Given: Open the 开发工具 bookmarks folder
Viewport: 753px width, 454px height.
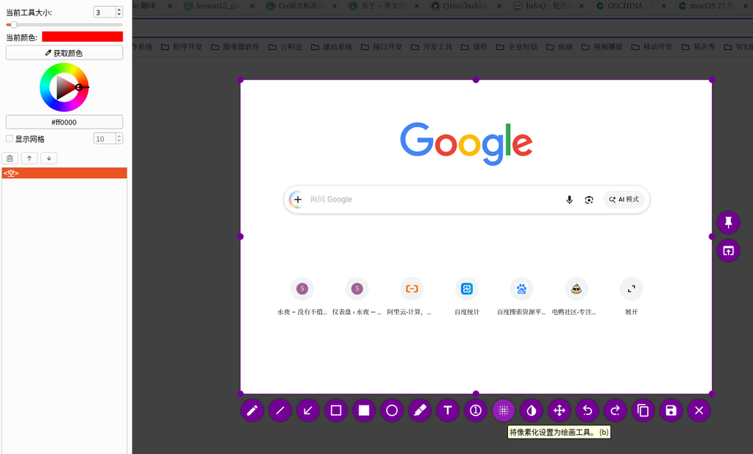Looking at the screenshot, I should pyautogui.click(x=432, y=46).
